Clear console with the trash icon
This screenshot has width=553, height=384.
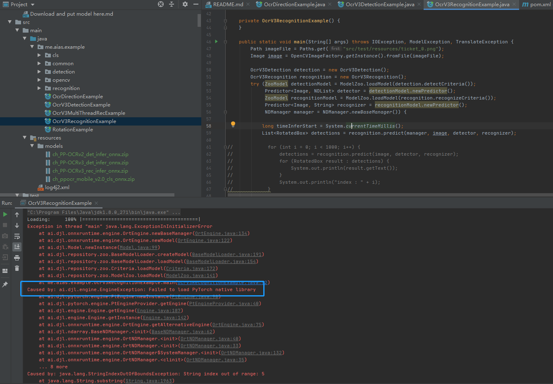click(x=17, y=268)
